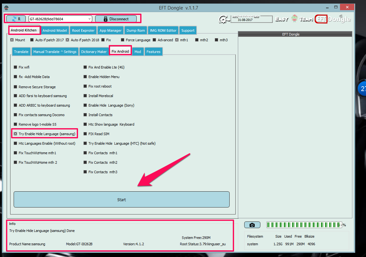Check Install Morelocal option
Viewport: 366px width, 257px height.
[x=85, y=96]
